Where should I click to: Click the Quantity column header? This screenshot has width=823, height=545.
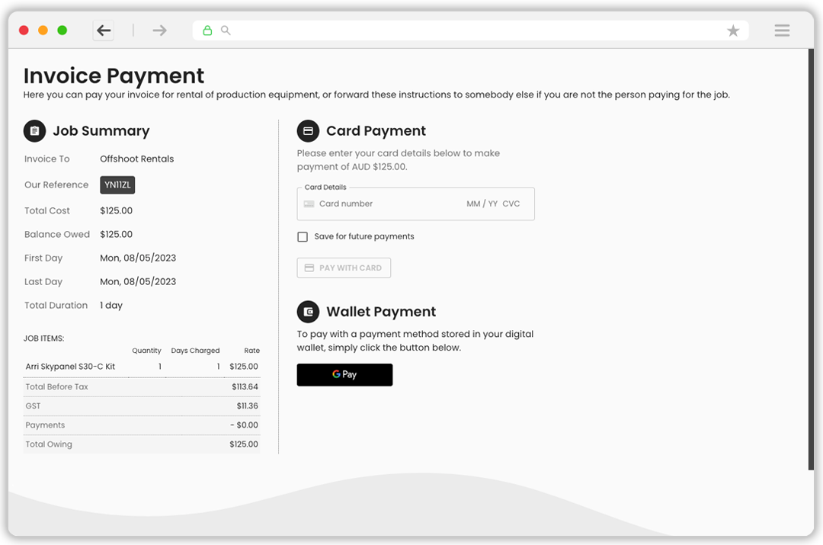click(146, 351)
